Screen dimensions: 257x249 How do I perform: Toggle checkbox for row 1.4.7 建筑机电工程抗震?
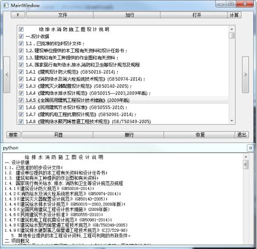coord(21,115)
